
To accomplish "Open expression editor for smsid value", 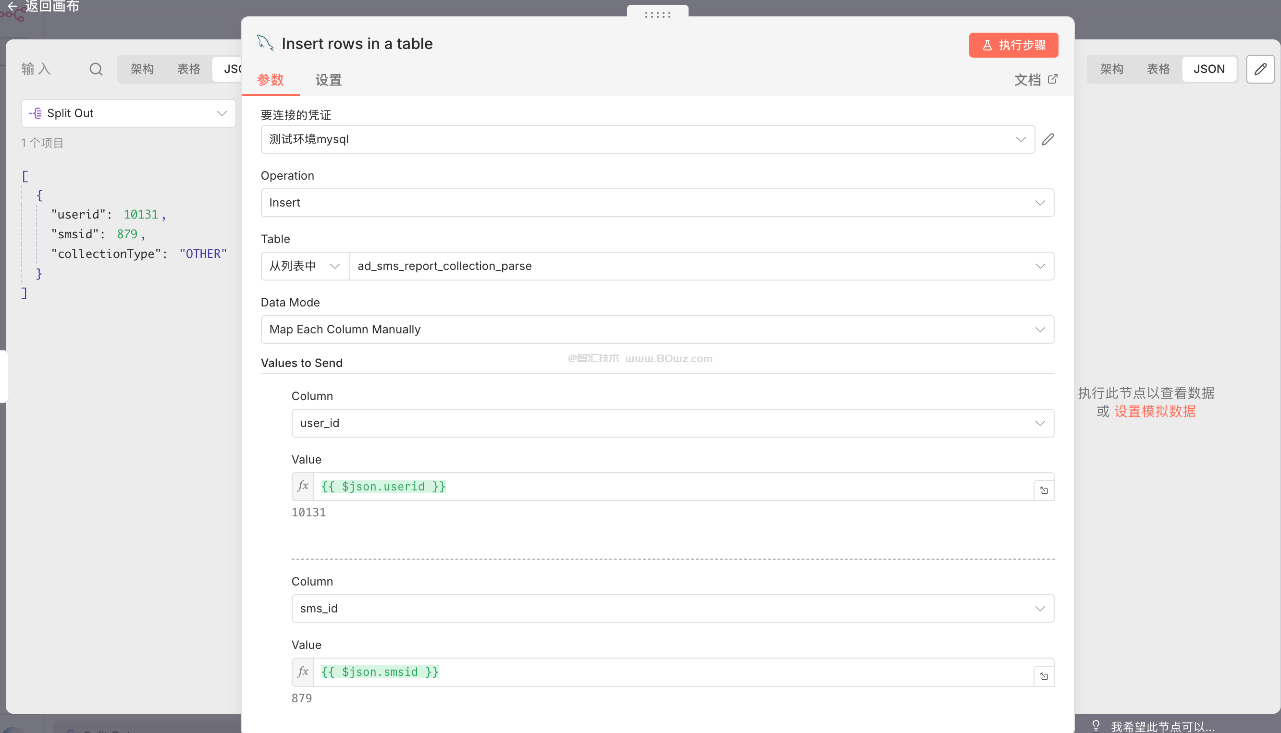I will click(1044, 676).
